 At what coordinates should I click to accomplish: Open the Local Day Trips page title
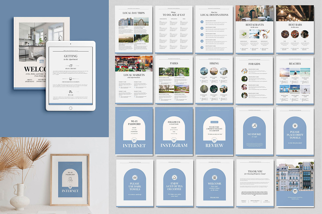tap(134, 13)
